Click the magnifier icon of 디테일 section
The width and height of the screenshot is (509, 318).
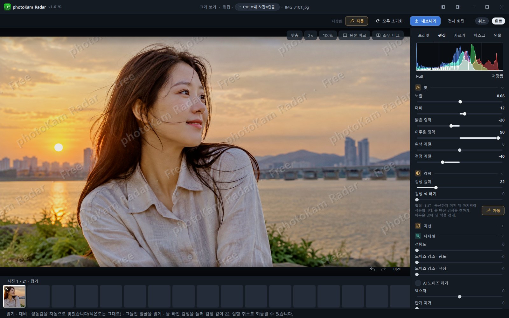click(418, 236)
